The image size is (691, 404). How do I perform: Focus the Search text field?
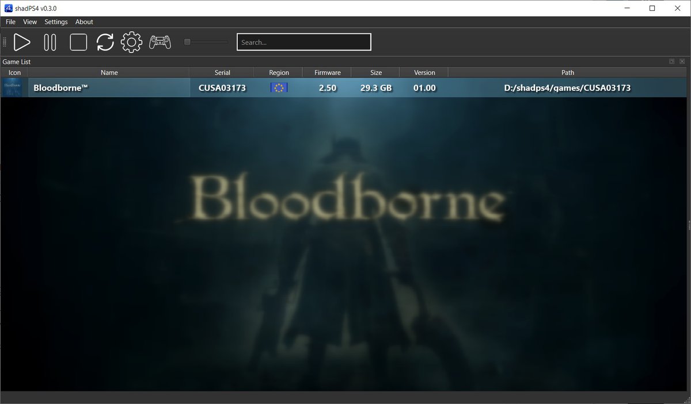click(303, 42)
